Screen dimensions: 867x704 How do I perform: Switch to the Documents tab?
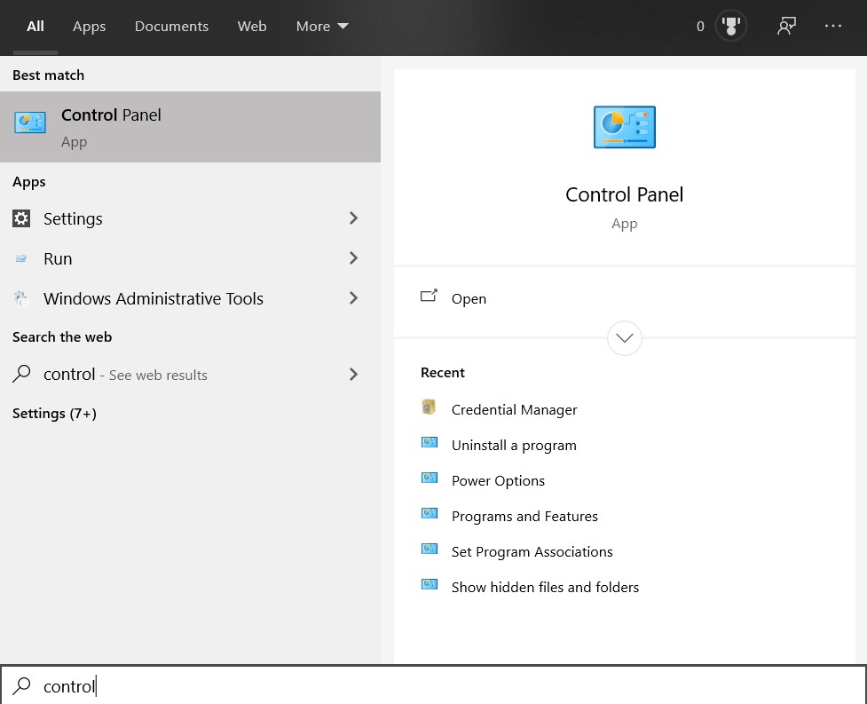click(171, 27)
